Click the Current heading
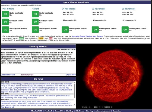Image resolution: width=152 pixels, height=112 pixels. pyautogui.click(x=36, y=9)
